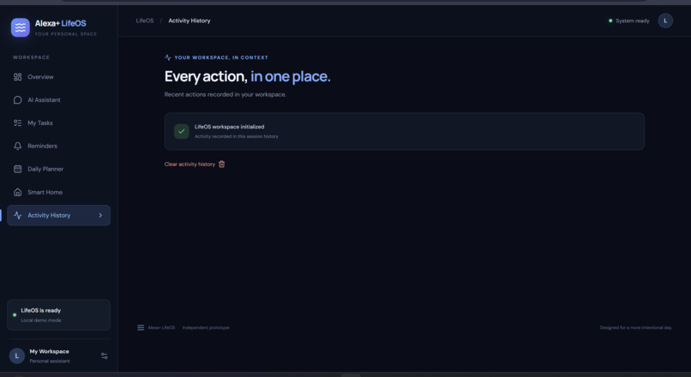Open workspace settings sliders icon
Viewport: 691px width, 377px height.
pyautogui.click(x=105, y=356)
